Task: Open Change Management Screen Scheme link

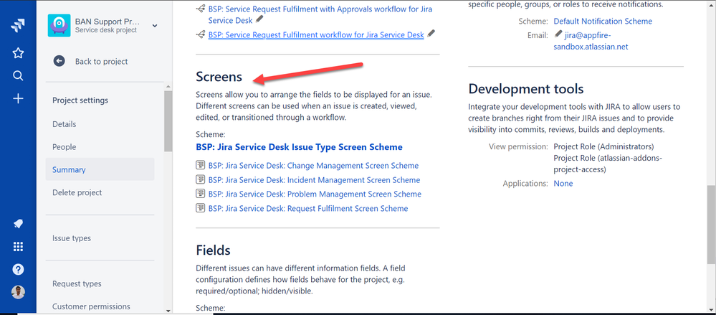Action: pyautogui.click(x=313, y=166)
